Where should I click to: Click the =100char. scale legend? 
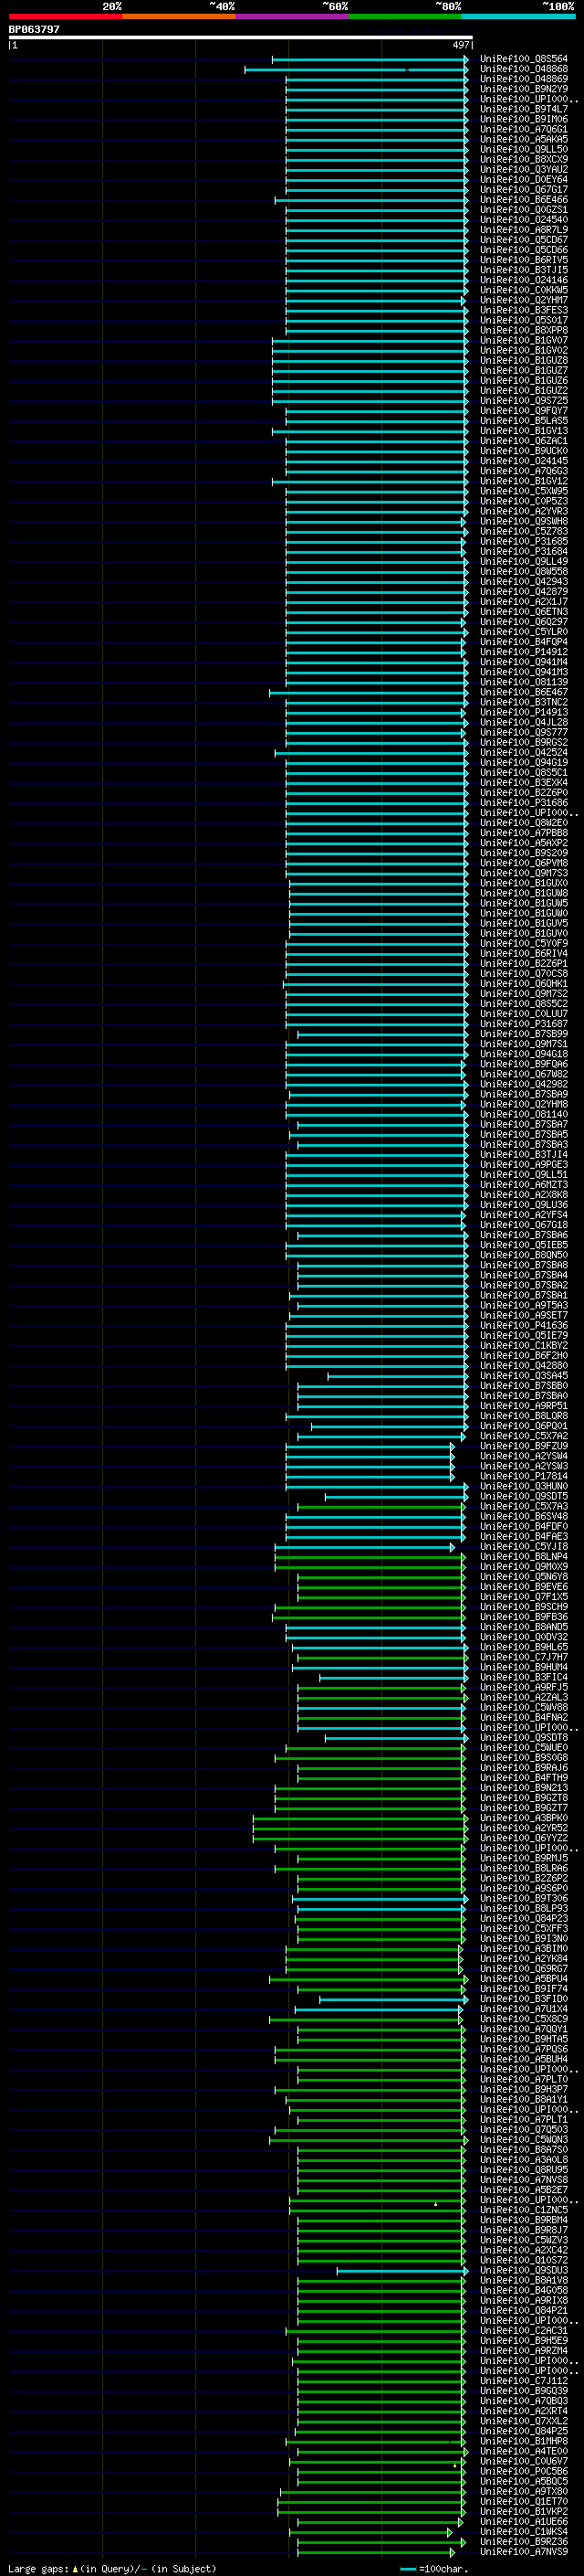434,2569
